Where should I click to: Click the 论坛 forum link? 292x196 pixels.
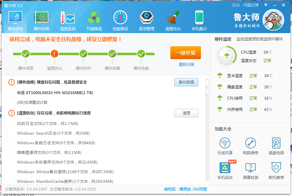coord(236,5)
